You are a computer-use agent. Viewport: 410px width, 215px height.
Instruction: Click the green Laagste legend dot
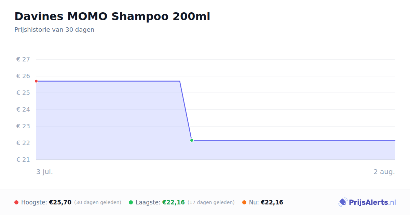(131, 202)
